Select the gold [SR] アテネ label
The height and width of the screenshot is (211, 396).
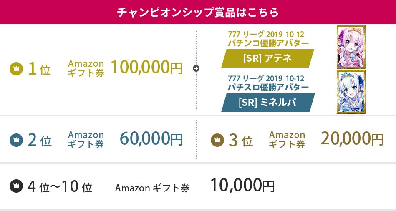click(x=267, y=58)
